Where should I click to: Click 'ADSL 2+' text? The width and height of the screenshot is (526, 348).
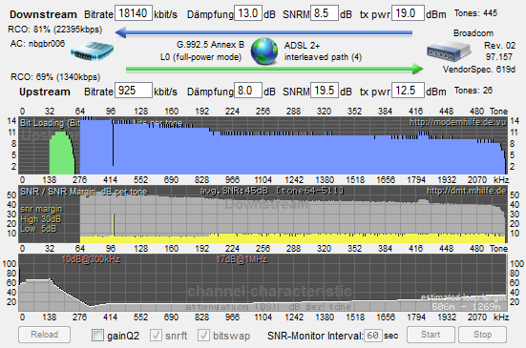click(302, 45)
